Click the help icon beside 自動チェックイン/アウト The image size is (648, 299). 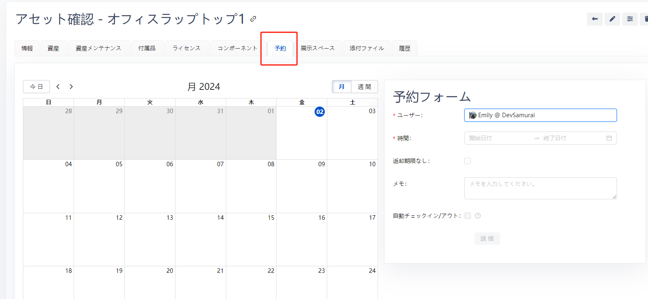(478, 216)
